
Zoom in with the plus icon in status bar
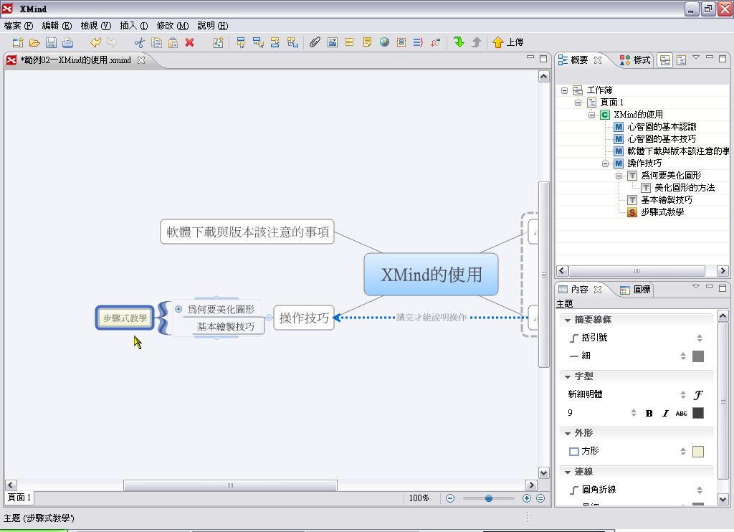coord(527,498)
